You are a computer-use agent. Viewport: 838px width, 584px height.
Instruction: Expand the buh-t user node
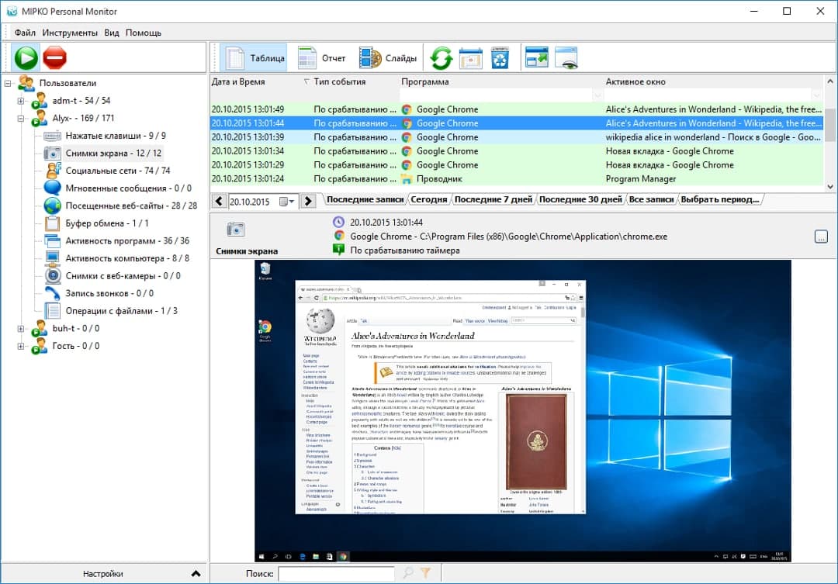21,329
